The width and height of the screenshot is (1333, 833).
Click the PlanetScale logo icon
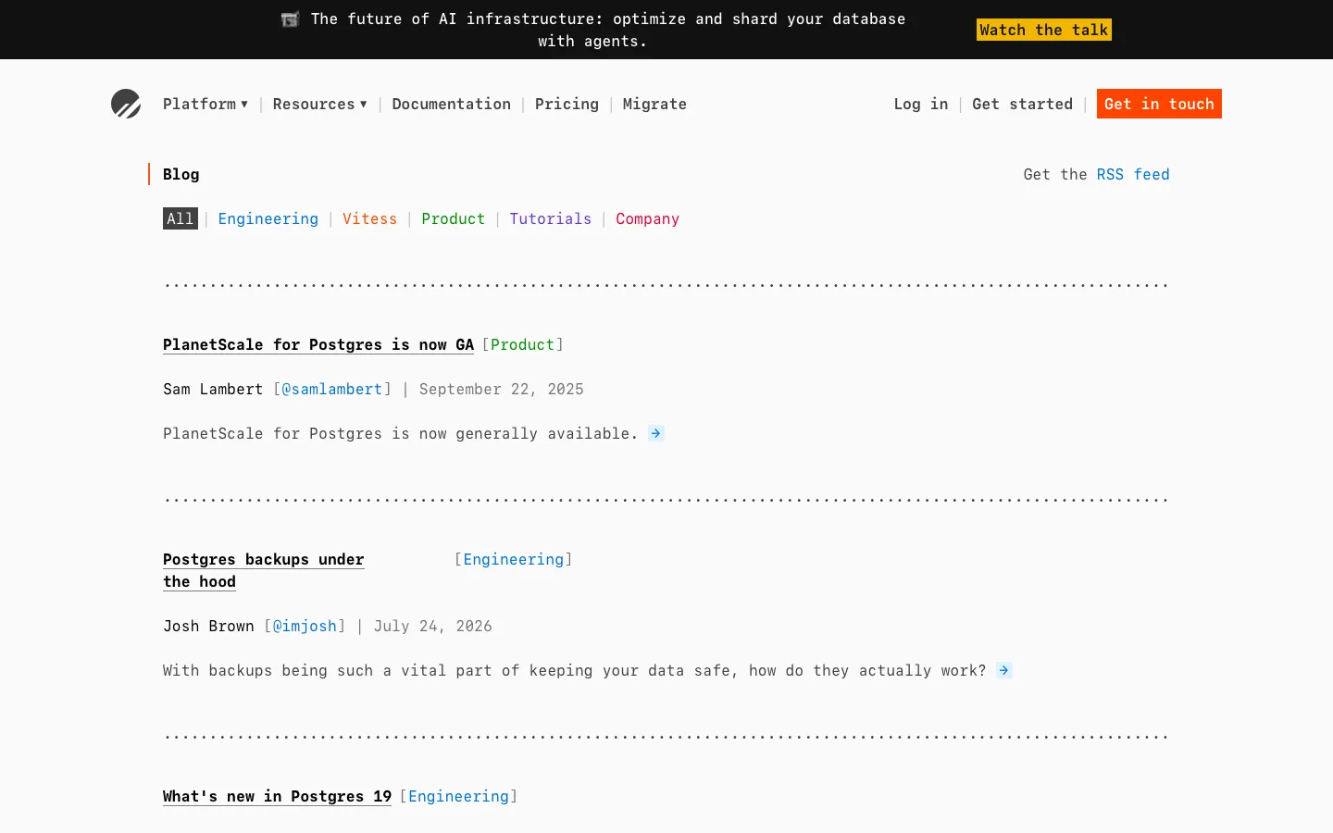tap(126, 104)
